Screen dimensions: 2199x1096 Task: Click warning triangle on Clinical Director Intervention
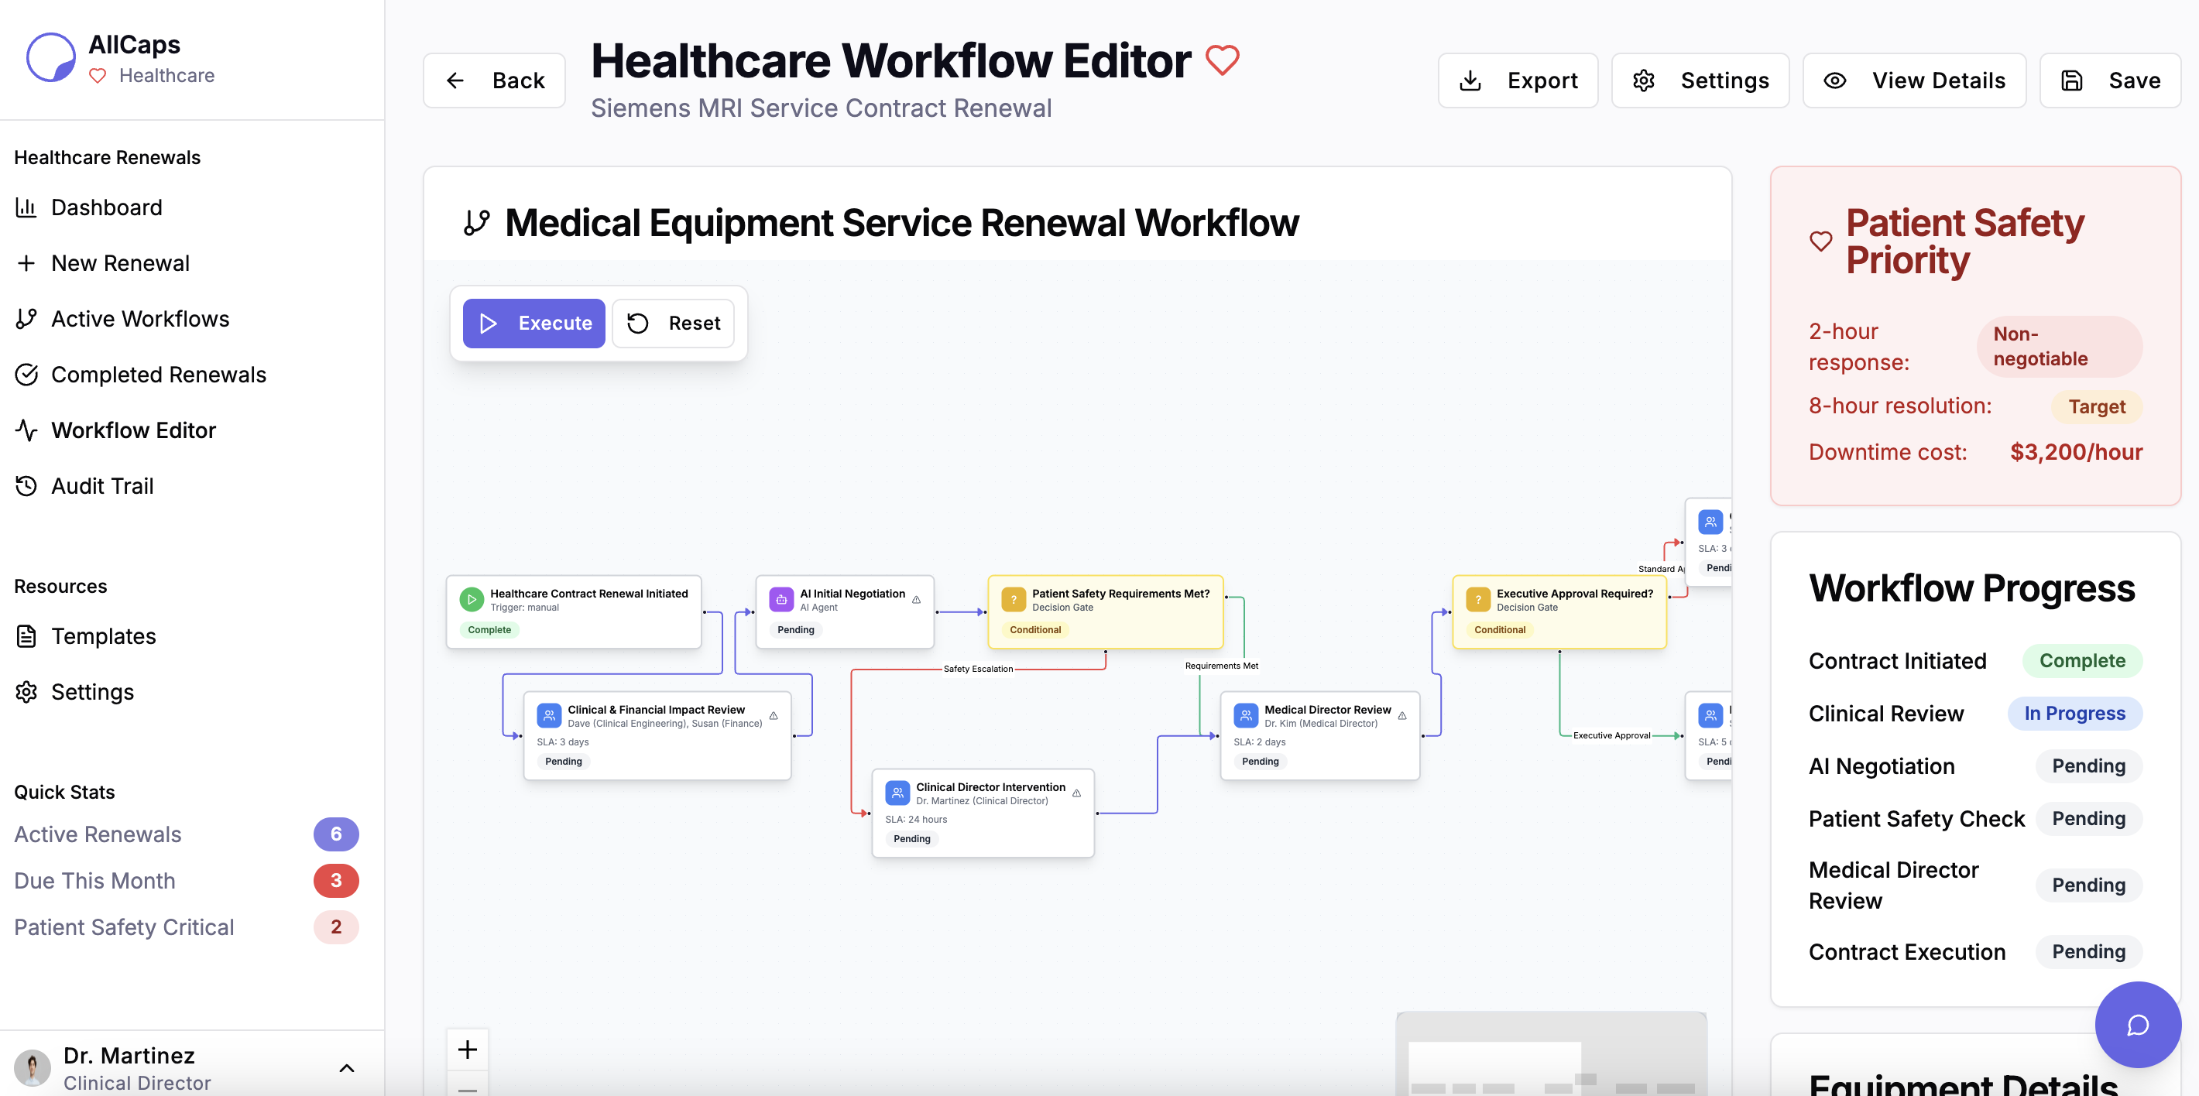tap(1076, 793)
